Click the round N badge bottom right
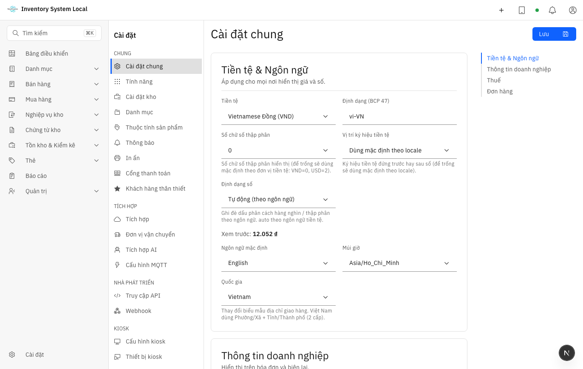583x369 pixels. click(566, 353)
